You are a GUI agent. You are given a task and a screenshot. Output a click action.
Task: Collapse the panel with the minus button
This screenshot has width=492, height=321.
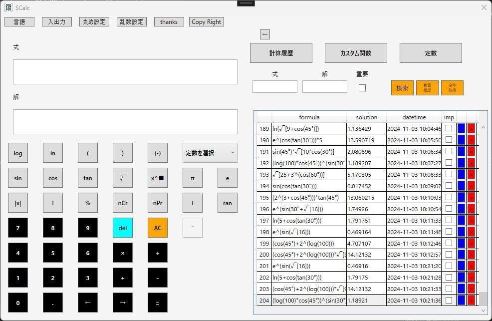coord(265,34)
